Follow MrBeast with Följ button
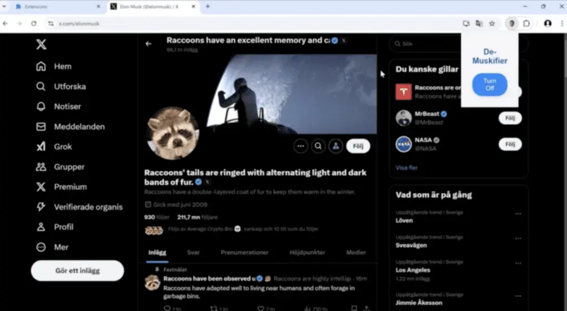Screen dimensions: 567x311 510,118
